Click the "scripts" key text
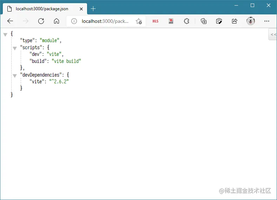Screen dimensions: 277x200 point(31,47)
